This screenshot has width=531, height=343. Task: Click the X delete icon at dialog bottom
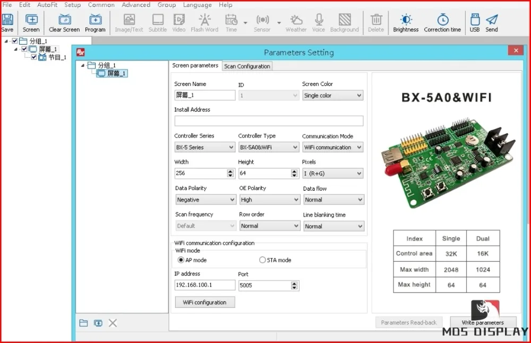(113, 323)
